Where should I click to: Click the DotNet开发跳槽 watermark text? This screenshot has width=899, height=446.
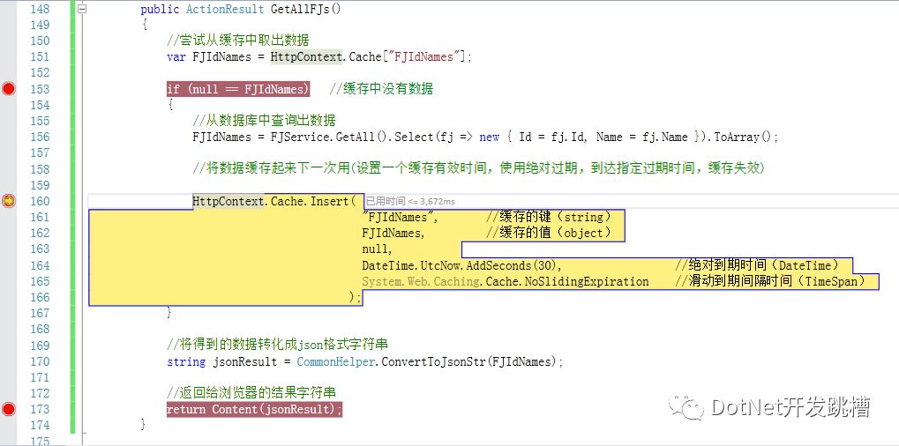pyautogui.click(x=791, y=407)
